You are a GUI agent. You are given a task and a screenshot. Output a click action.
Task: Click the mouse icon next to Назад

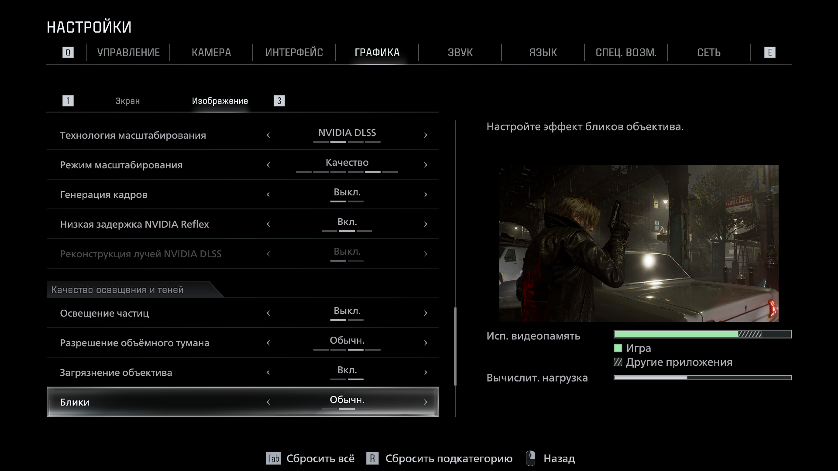[x=530, y=458]
